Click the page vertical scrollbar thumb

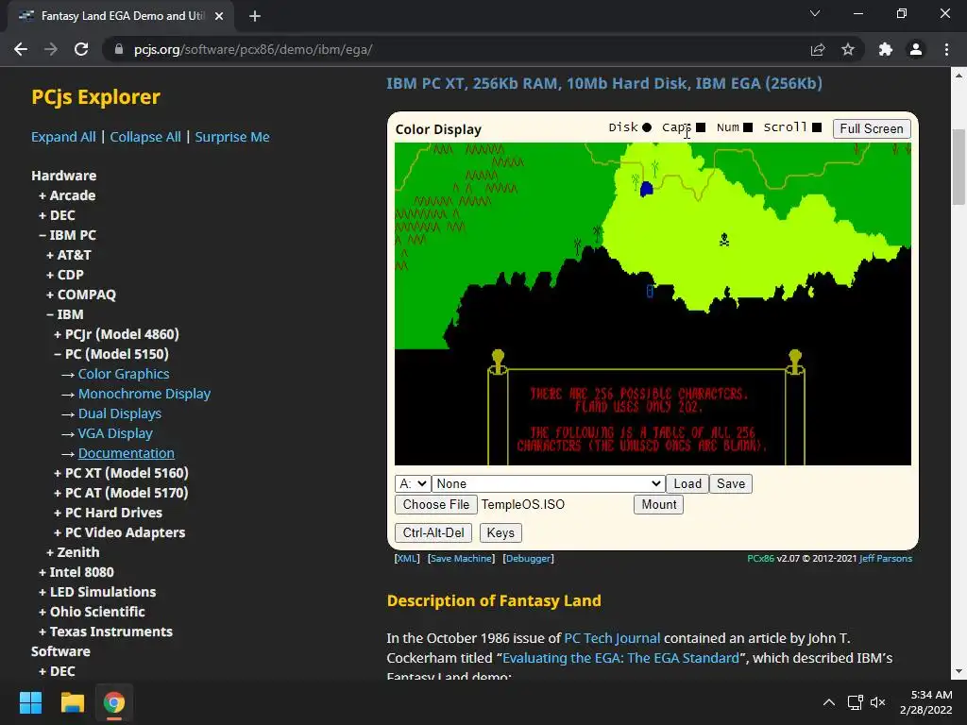959,166
